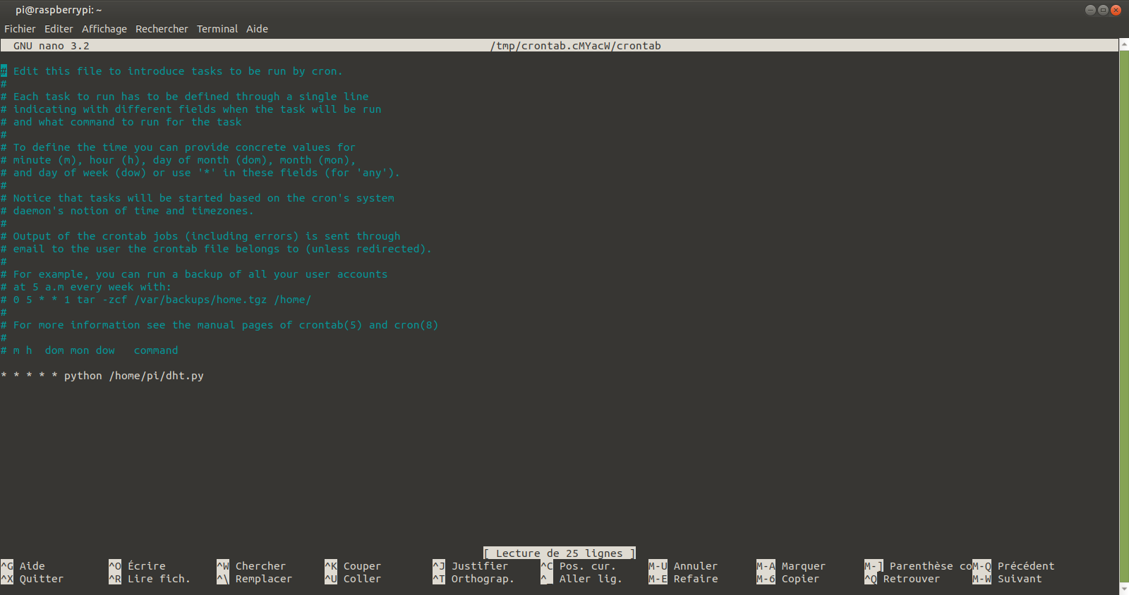
Task: Click the window title pi@raspberrypi: ~
Action: point(59,10)
